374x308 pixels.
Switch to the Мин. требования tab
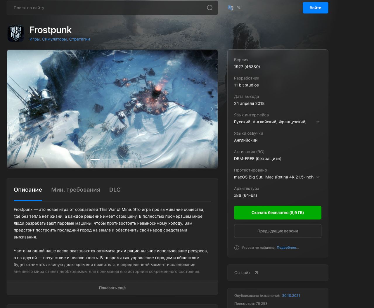tap(75, 190)
